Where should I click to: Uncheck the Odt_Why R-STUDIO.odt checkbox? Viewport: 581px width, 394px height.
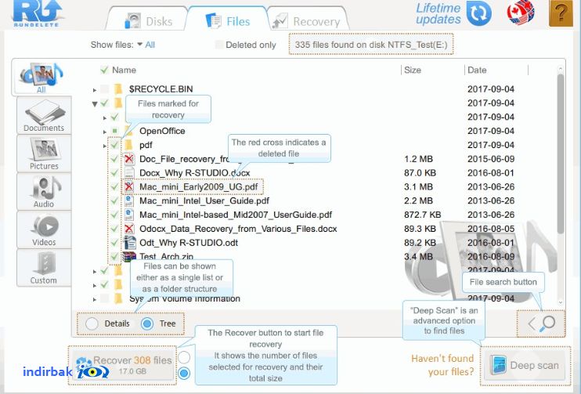(x=115, y=243)
